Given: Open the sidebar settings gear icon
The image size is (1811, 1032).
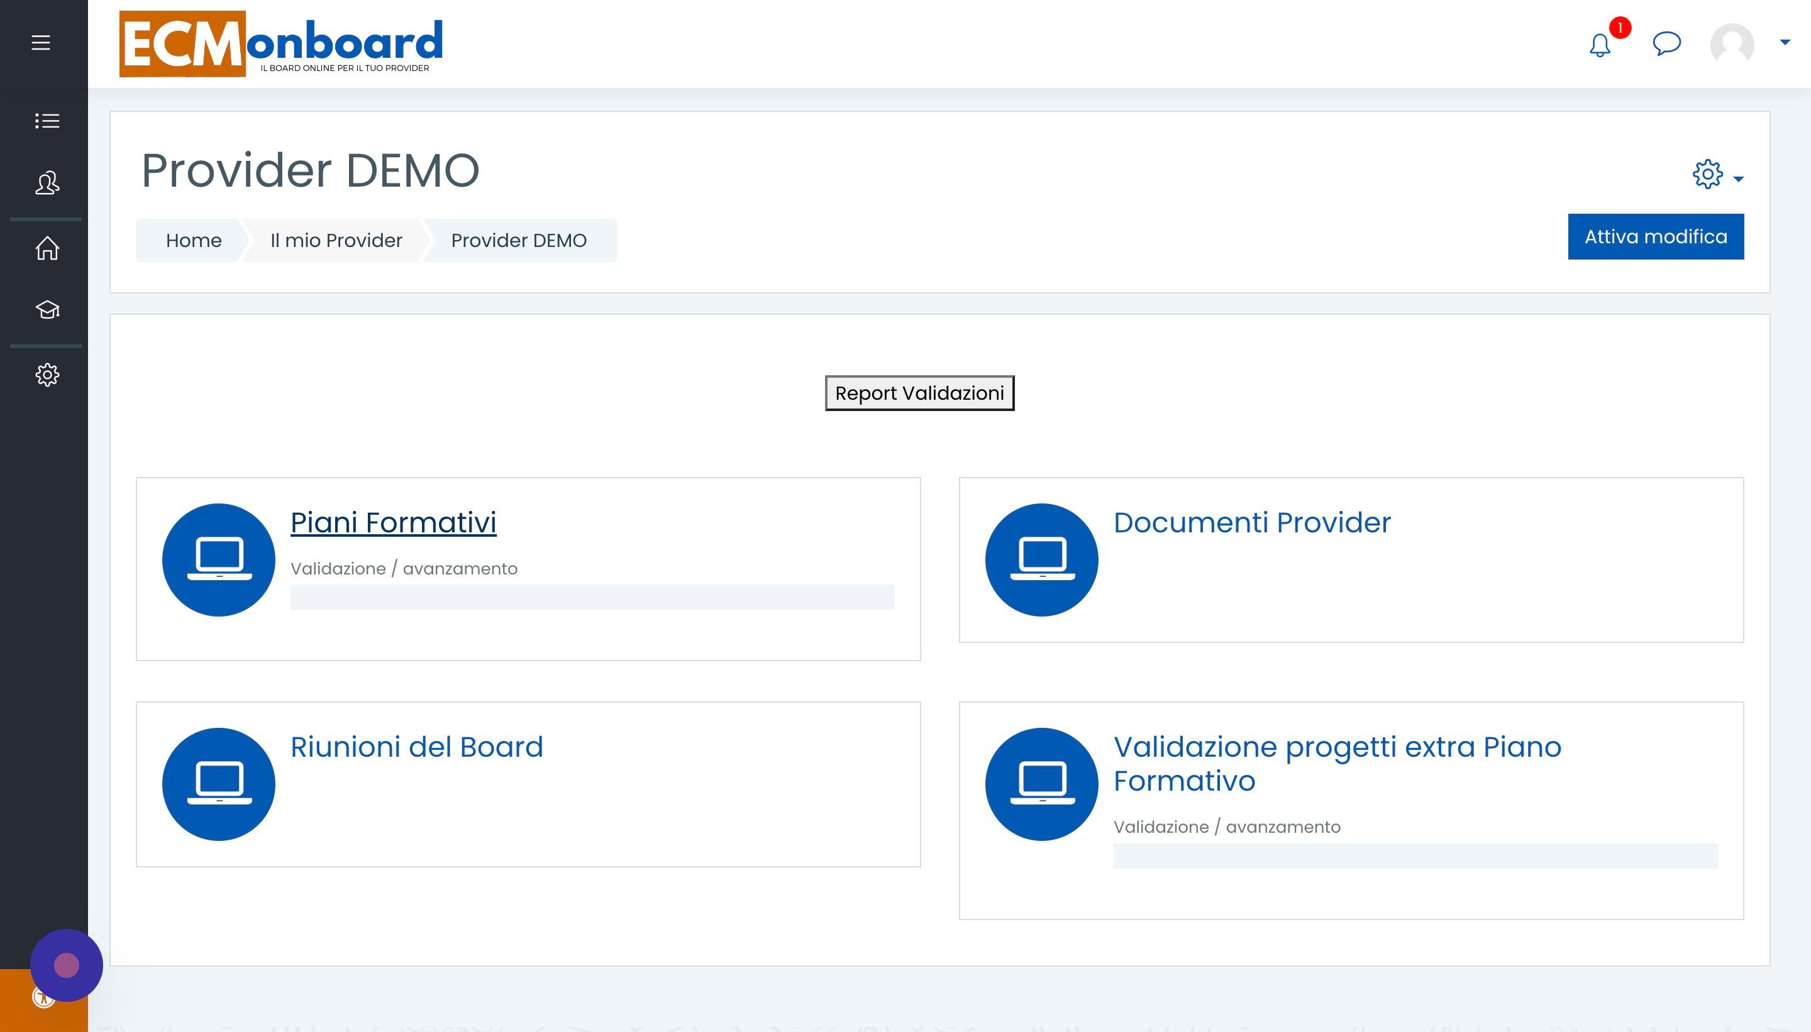Looking at the screenshot, I should pyautogui.click(x=48, y=374).
